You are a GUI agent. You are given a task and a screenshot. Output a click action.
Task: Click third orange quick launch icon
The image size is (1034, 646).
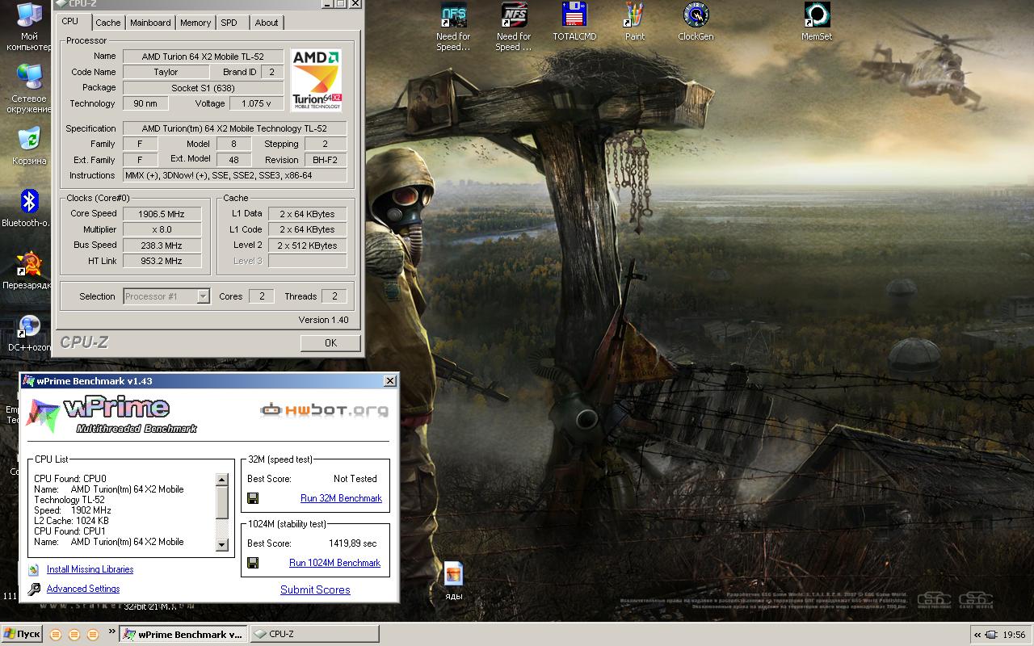pos(93,635)
